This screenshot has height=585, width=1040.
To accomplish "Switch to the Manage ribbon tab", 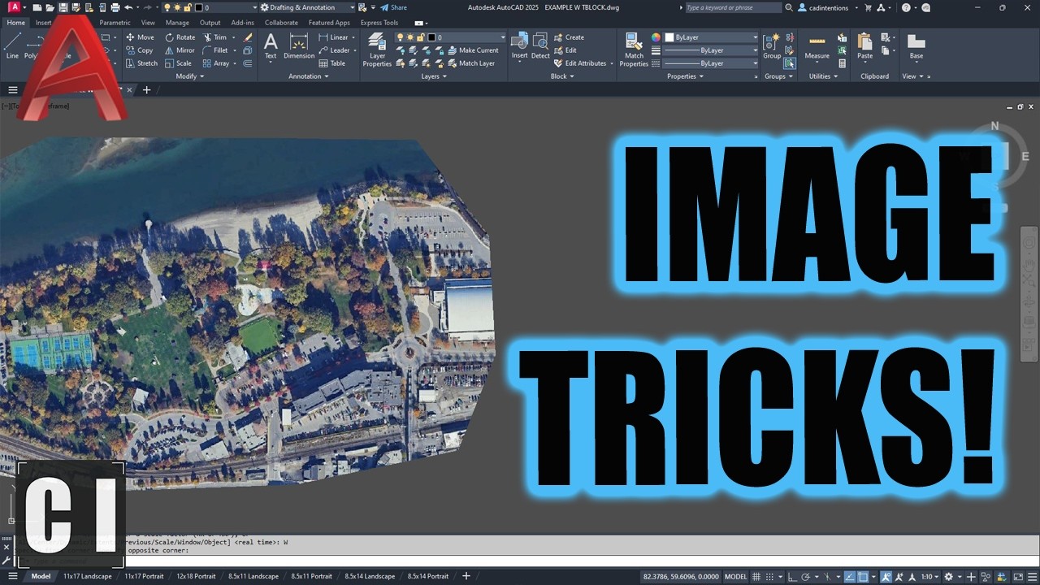I will coord(177,23).
